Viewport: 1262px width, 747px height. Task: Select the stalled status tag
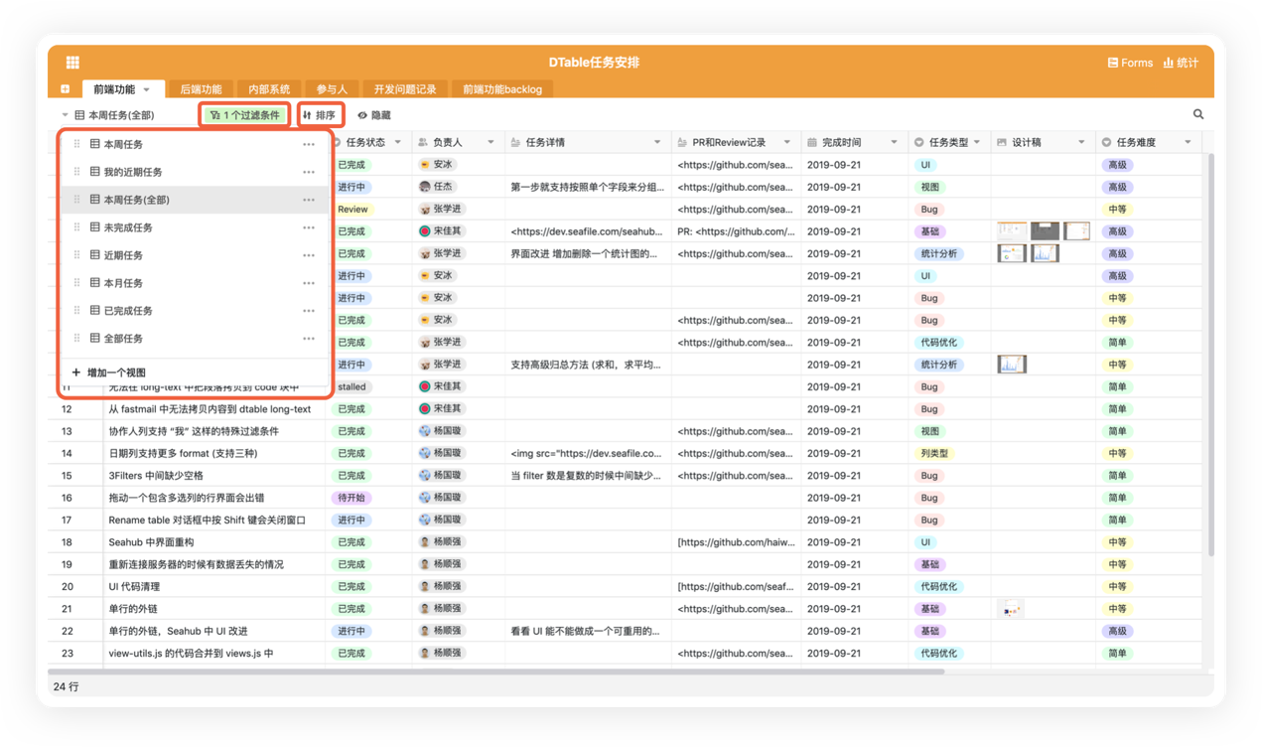click(x=351, y=387)
